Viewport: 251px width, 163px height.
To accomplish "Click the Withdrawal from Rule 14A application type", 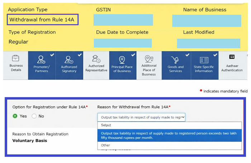I will pyautogui.click(x=42, y=20).
